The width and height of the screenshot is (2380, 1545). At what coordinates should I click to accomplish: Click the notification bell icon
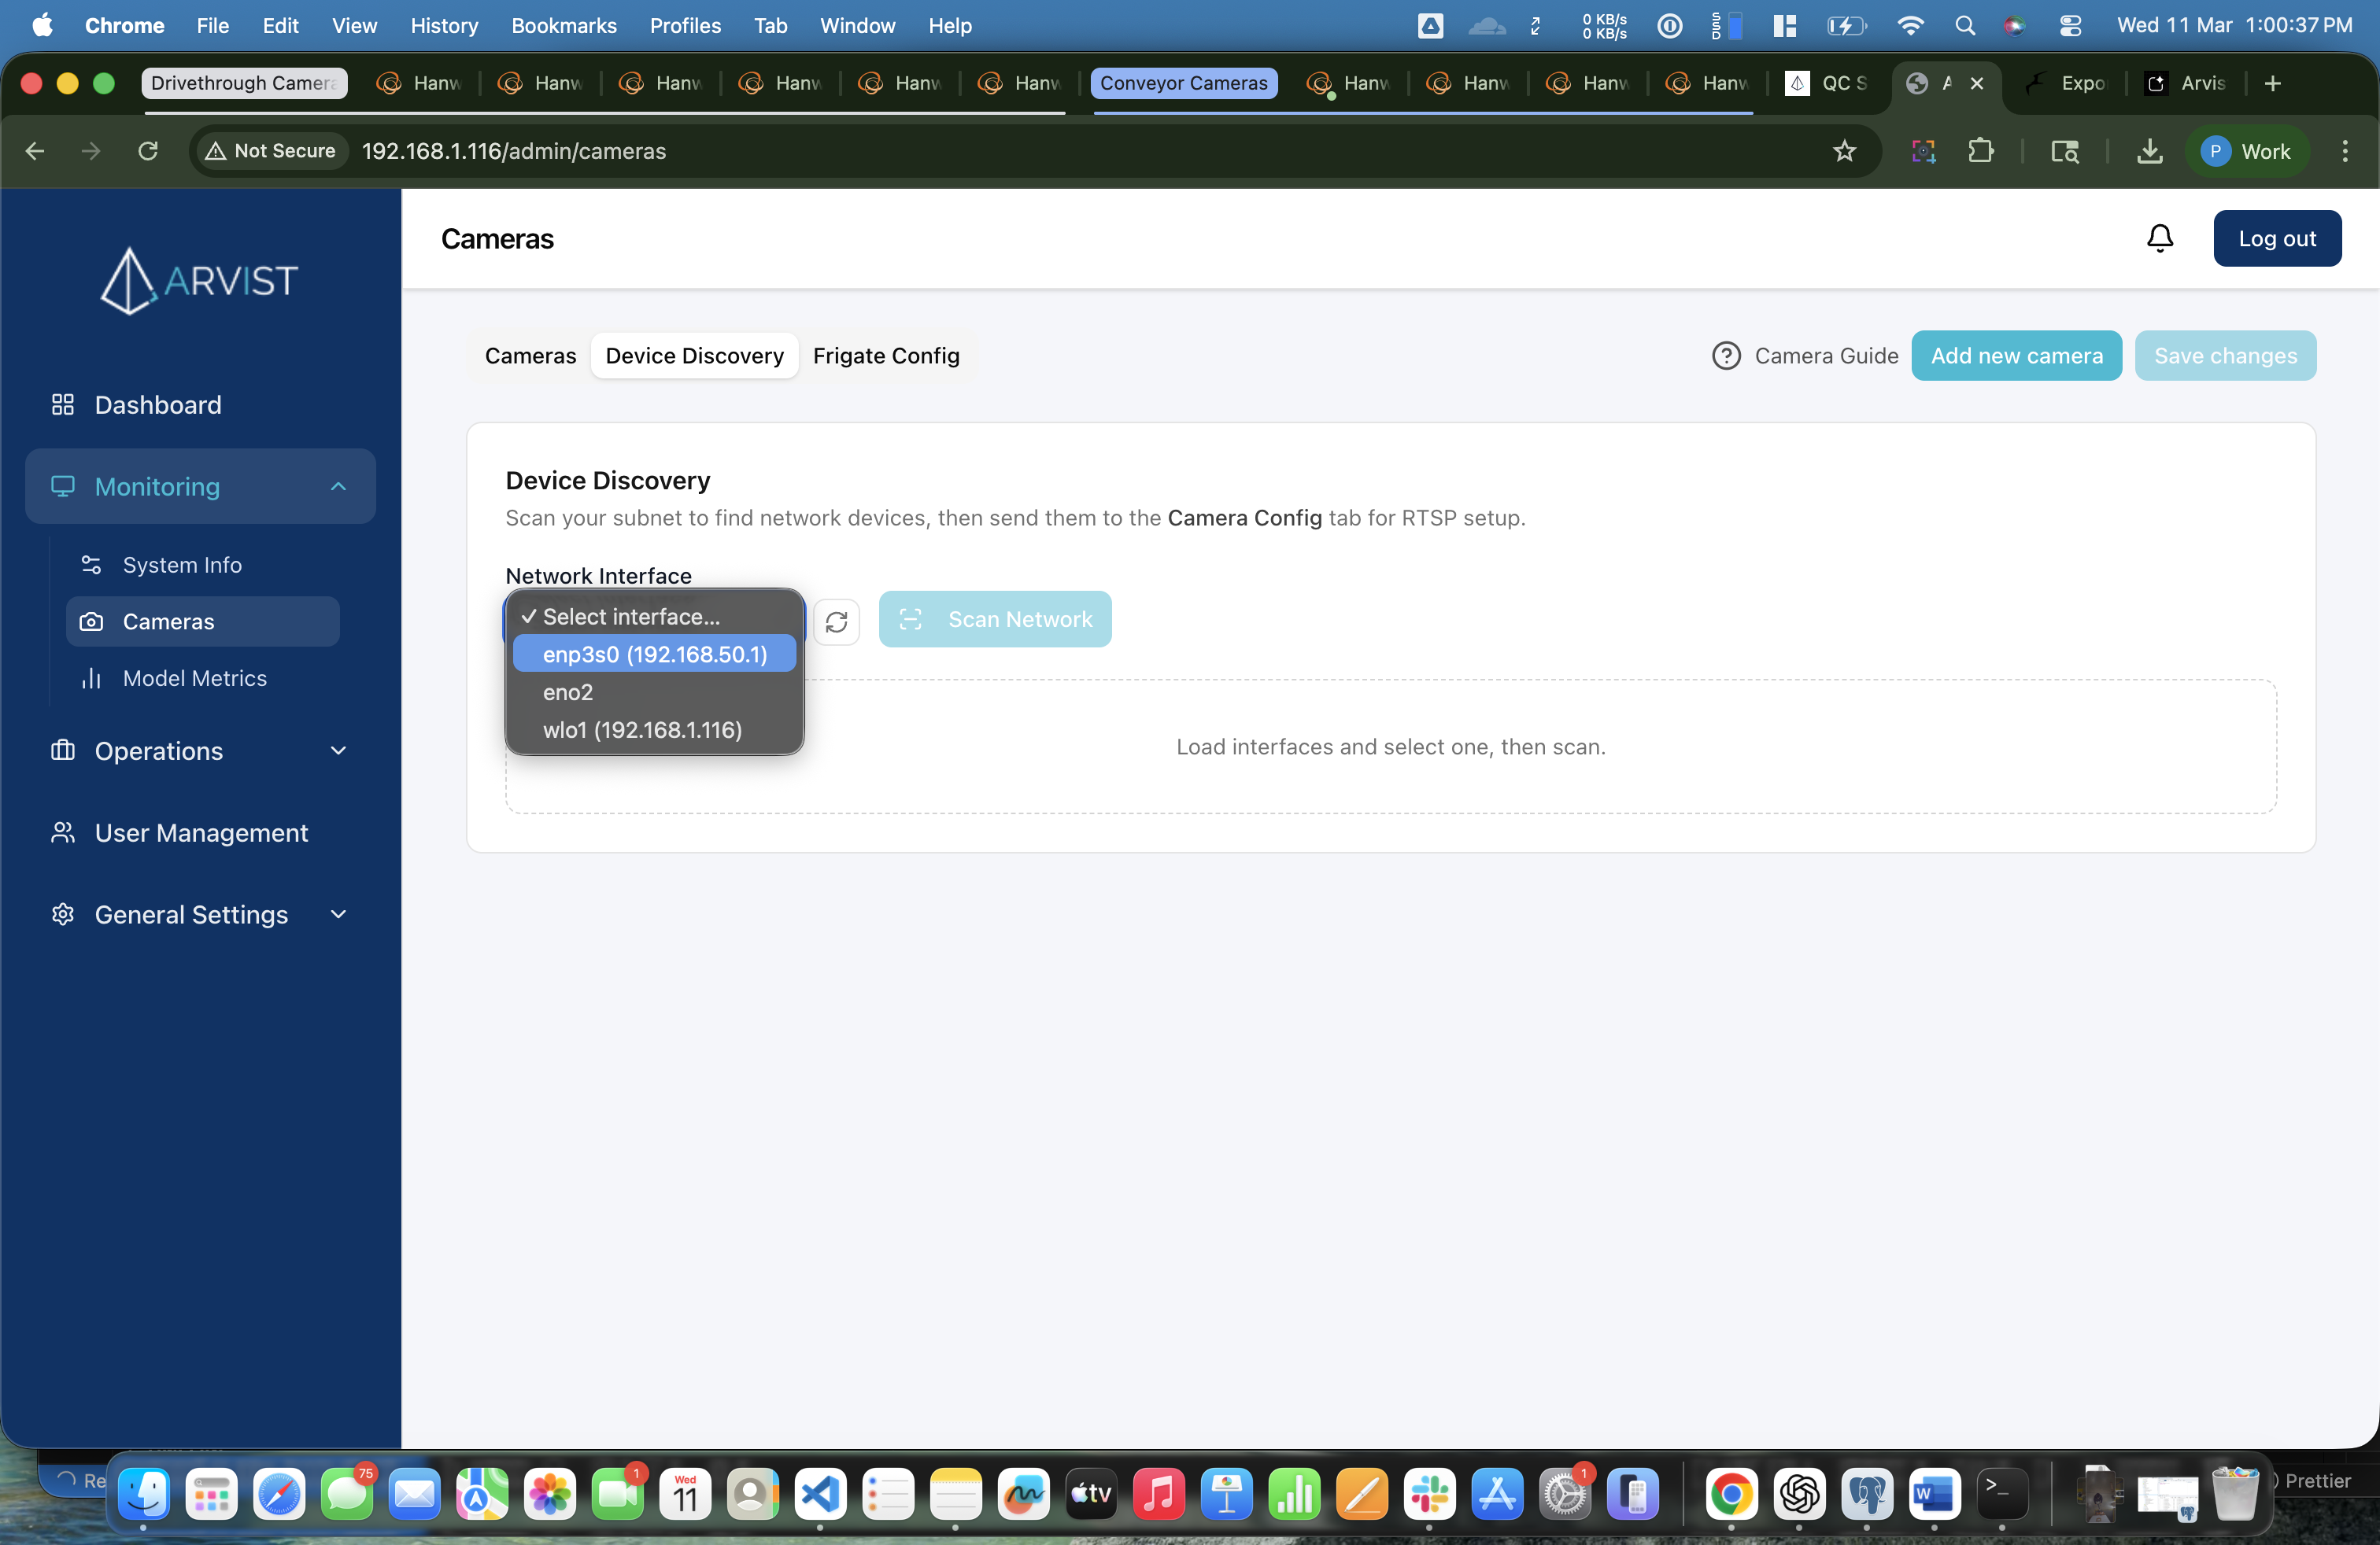coord(2159,238)
